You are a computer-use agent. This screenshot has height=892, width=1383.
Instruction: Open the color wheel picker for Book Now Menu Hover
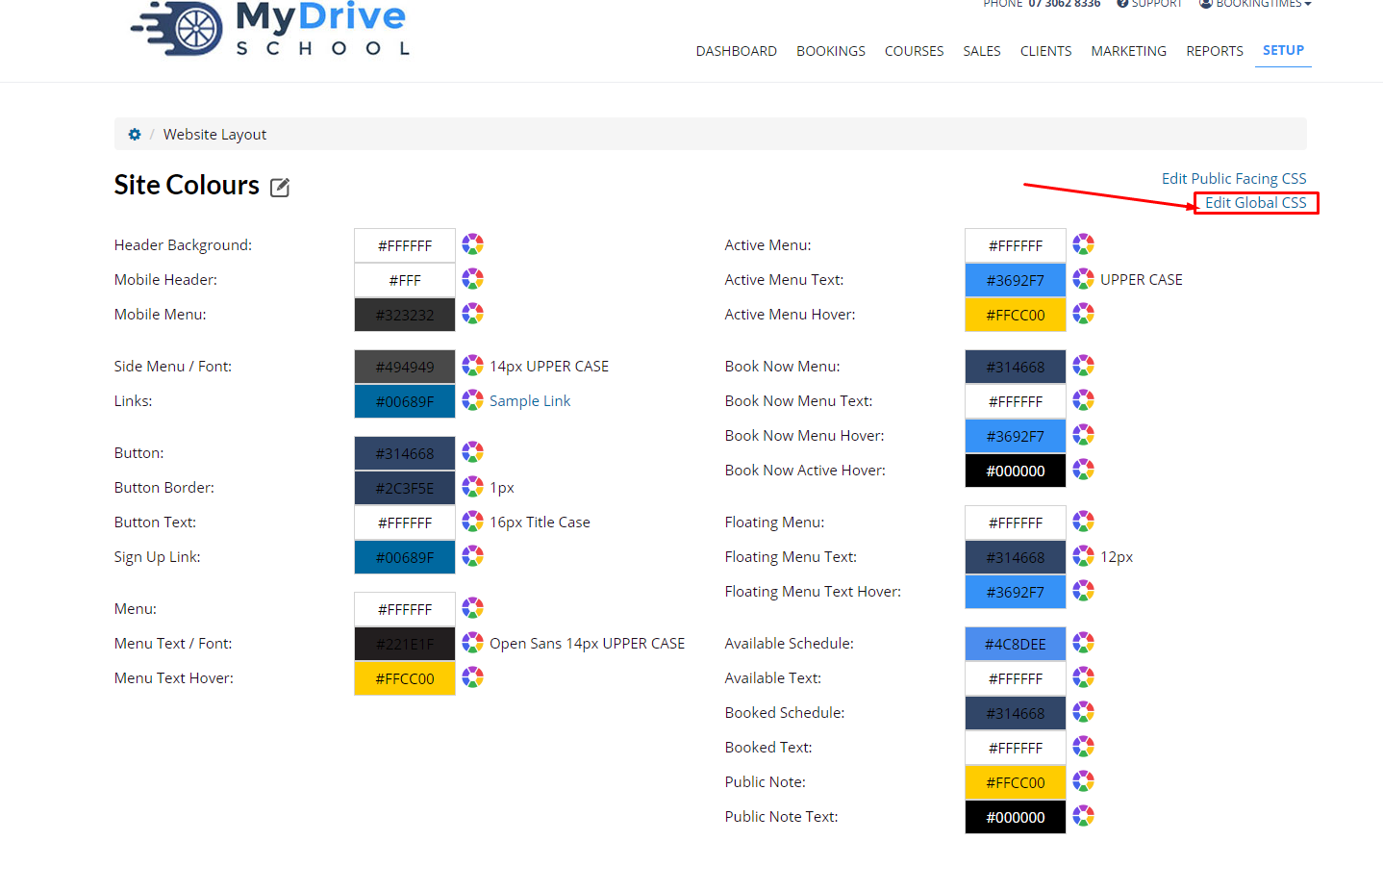[x=1083, y=435]
